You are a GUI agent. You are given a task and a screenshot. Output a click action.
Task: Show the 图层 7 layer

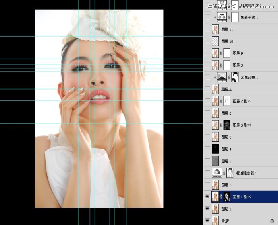(207, 89)
